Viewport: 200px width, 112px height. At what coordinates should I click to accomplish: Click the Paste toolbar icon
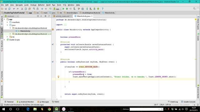point(29,9)
